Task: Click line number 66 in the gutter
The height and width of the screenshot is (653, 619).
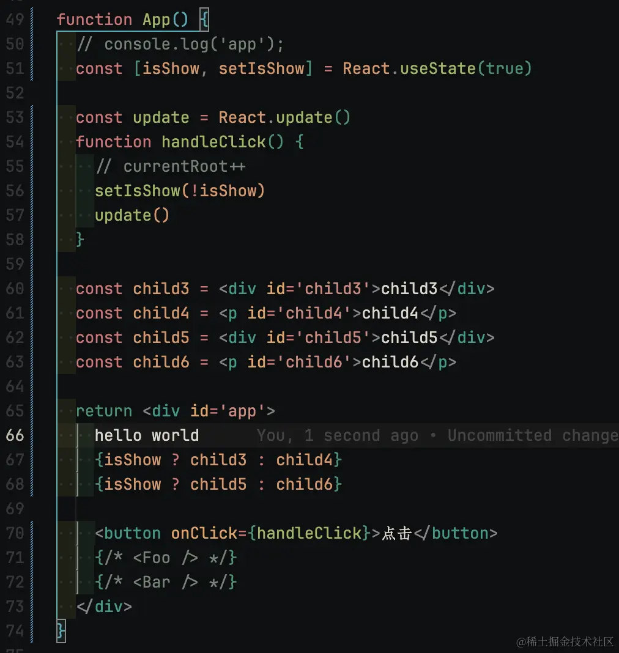Action: 15,435
